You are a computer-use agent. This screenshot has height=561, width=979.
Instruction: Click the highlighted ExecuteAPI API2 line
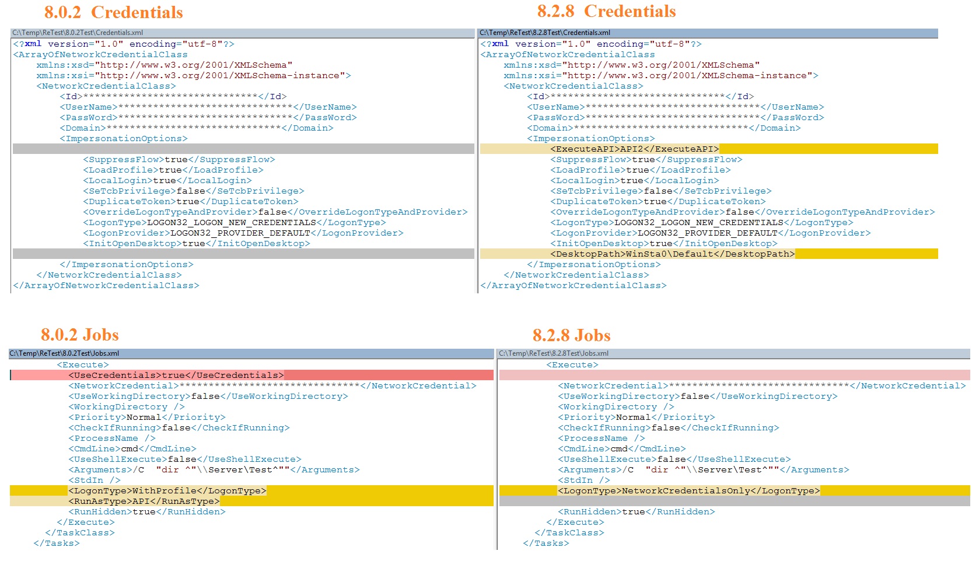[x=634, y=149]
